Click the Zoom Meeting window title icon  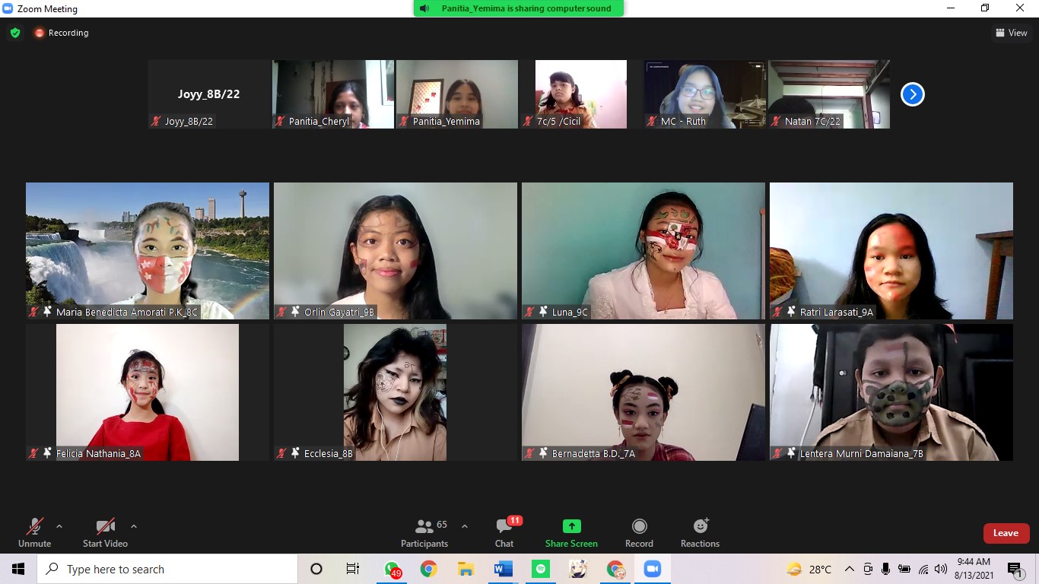[x=8, y=8]
